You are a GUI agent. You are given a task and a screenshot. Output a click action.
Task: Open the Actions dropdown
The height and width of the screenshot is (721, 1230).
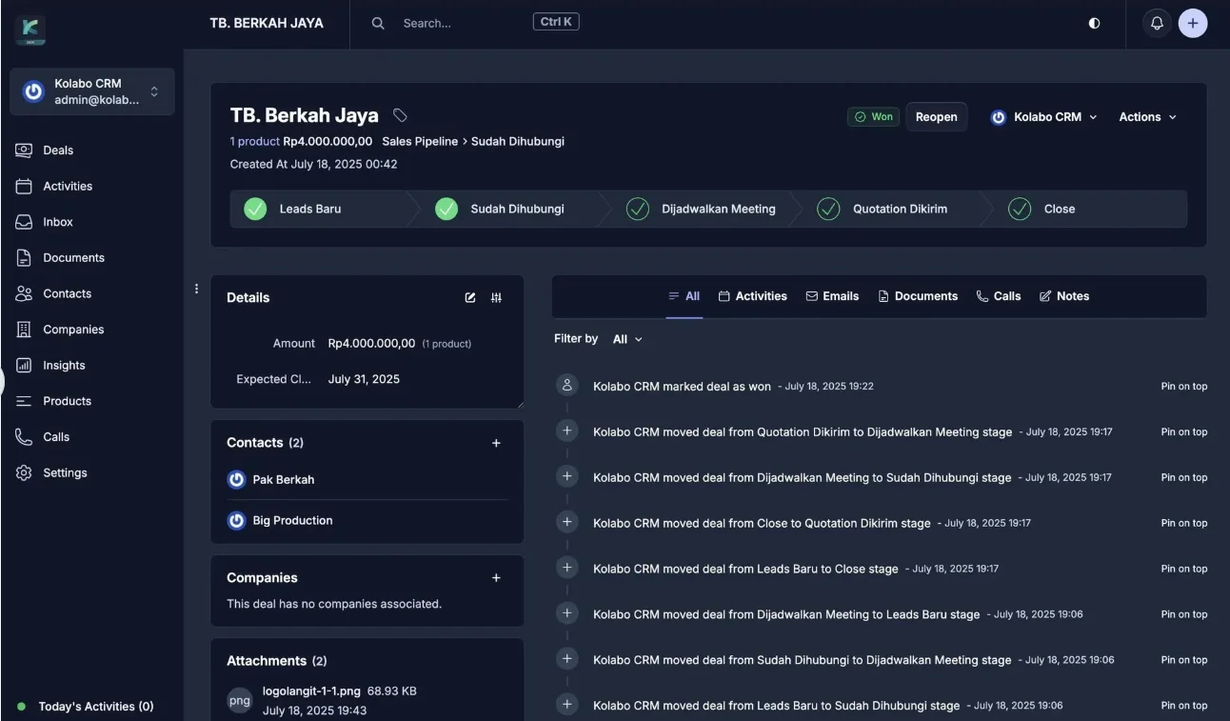[x=1147, y=117]
